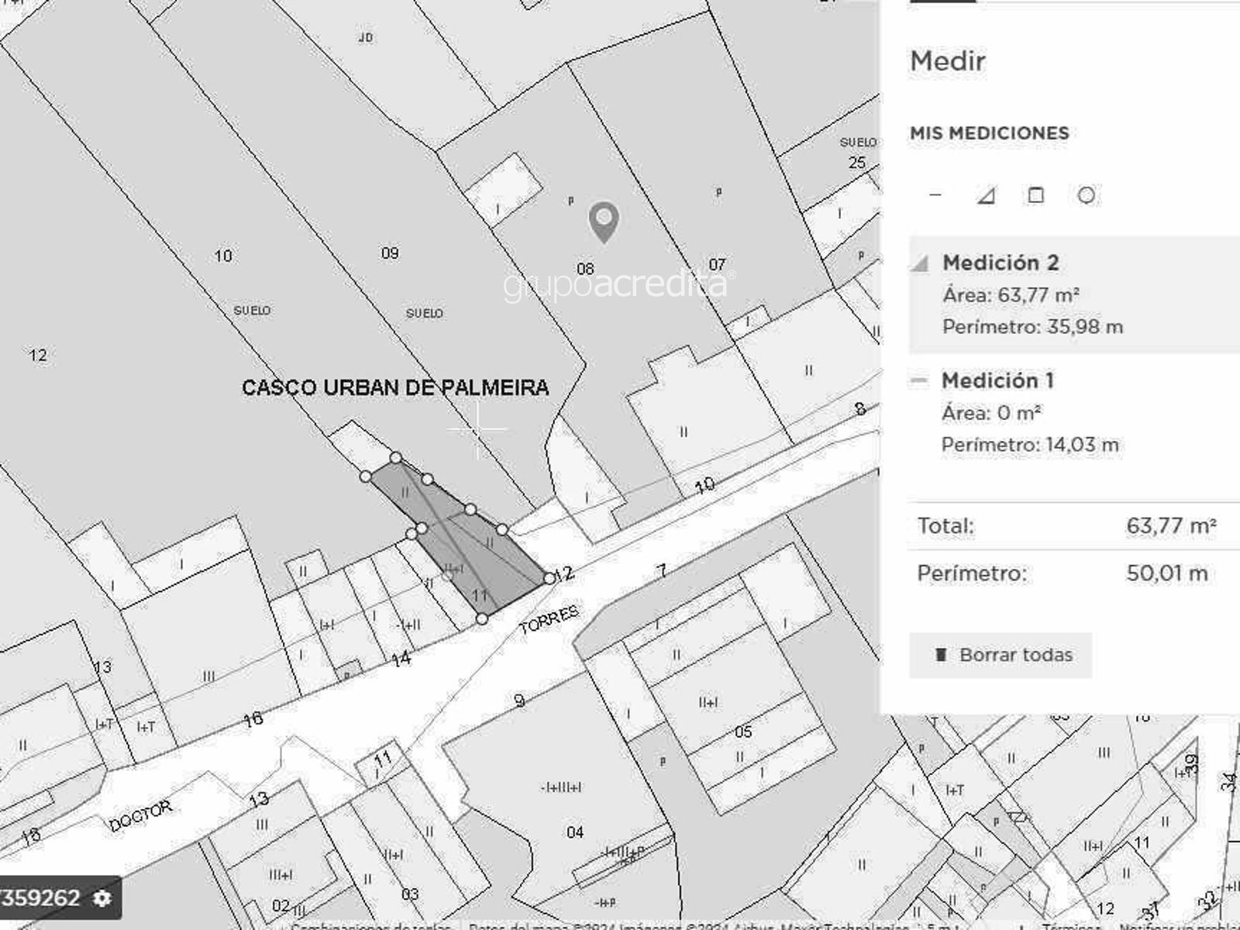This screenshot has width=1240, height=930.
Task: Click polygon vertex next to street number 12
Action: click(549, 578)
